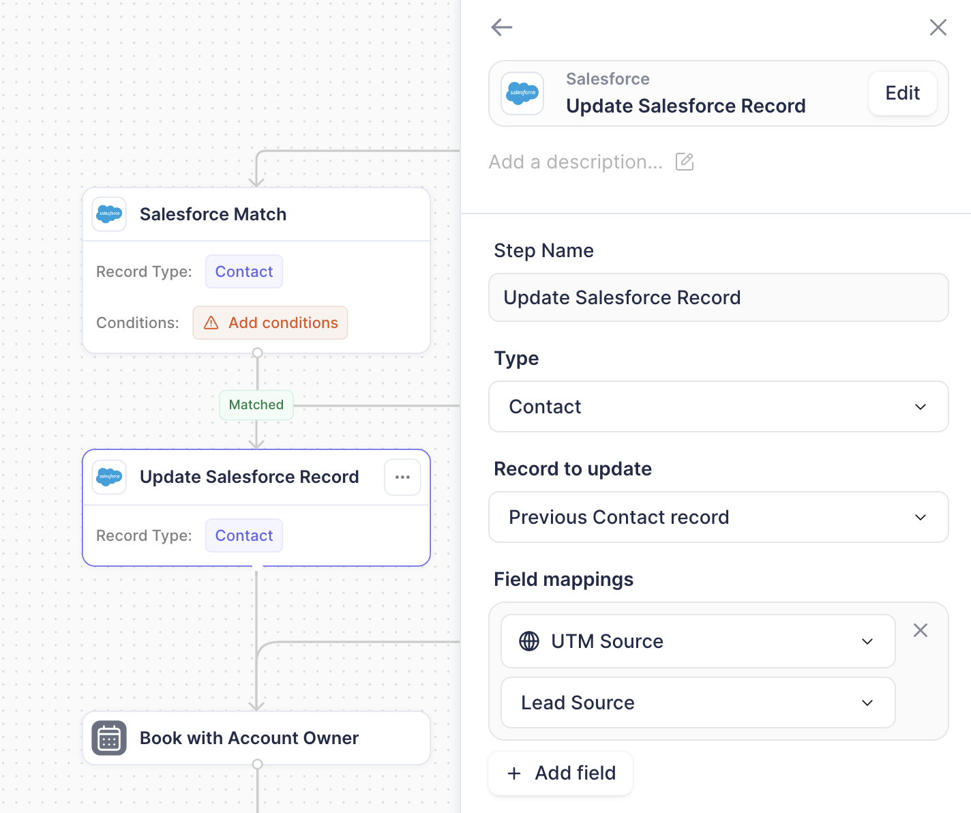The image size is (971, 813).
Task: Click the warning triangle icon in Add conditions
Action: [x=211, y=323]
